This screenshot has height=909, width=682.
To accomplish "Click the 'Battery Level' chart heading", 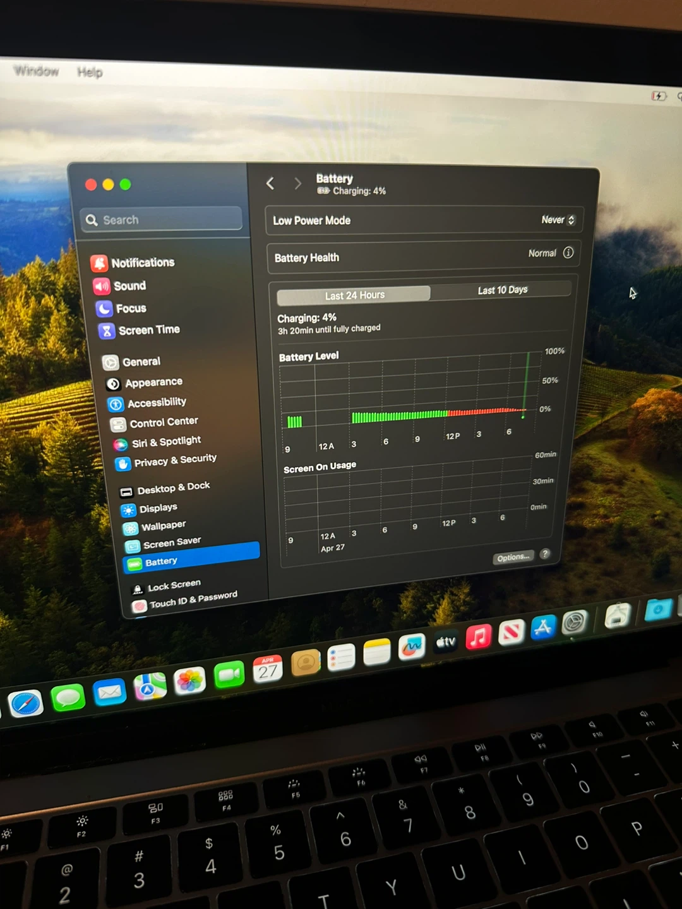I will (x=309, y=357).
